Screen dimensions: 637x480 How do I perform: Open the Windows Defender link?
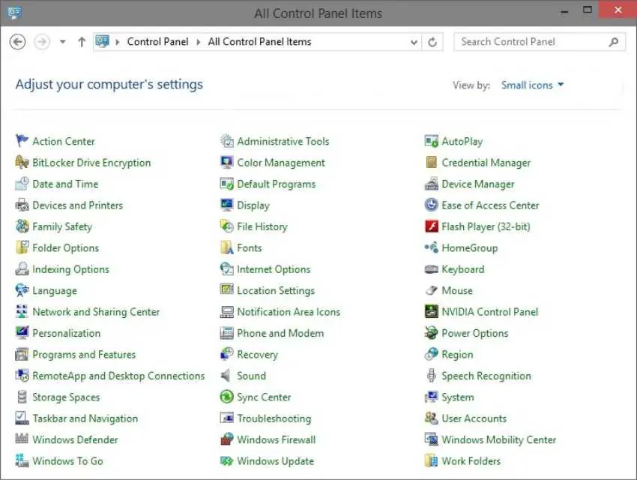pyautogui.click(x=75, y=439)
